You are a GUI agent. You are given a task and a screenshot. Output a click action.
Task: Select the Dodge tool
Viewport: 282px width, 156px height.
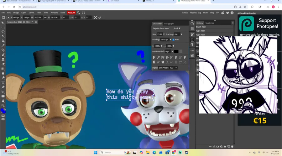pos(3,78)
